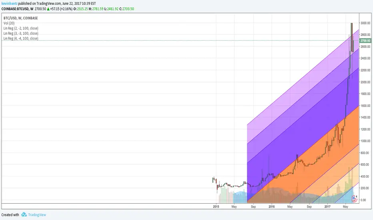The image size is (373, 220).
Task: Open kevinbantz author profile link
Action: click(9, 4)
